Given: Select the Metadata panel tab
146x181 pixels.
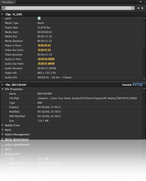Looking at the screenshot, I should pyautogui.click(x=8, y=2).
